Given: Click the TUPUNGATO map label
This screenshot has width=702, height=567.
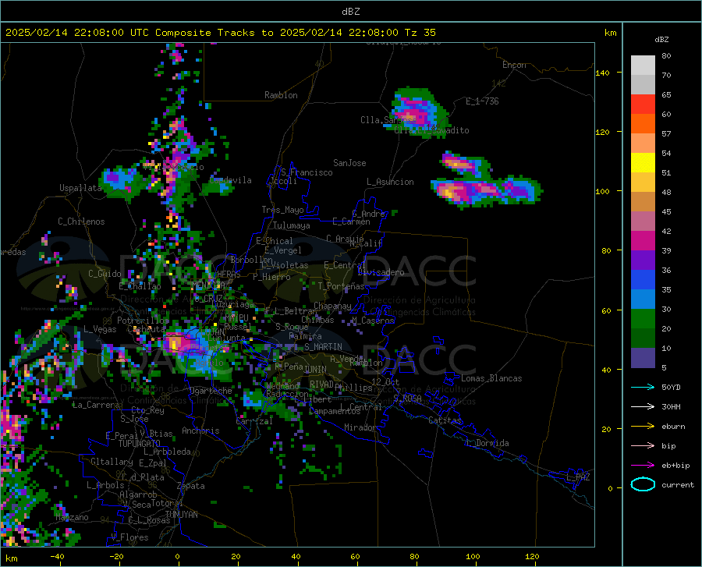Looking at the screenshot, I should 140,444.
